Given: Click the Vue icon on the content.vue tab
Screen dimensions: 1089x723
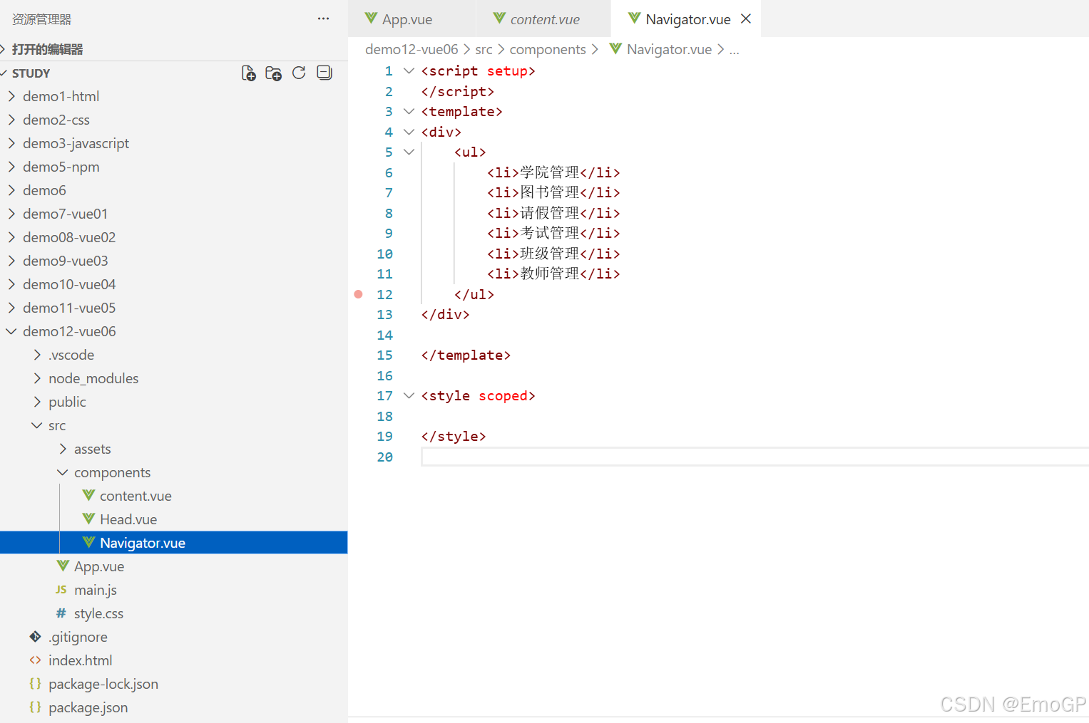Looking at the screenshot, I should pos(499,18).
